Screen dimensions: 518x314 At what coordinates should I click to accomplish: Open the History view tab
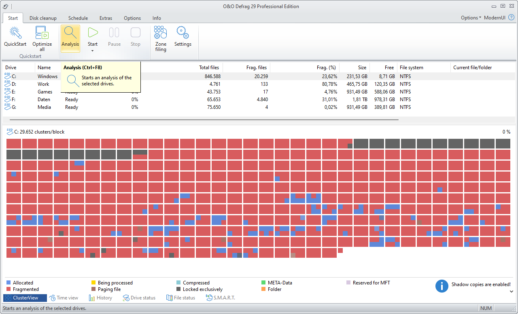tap(100, 298)
